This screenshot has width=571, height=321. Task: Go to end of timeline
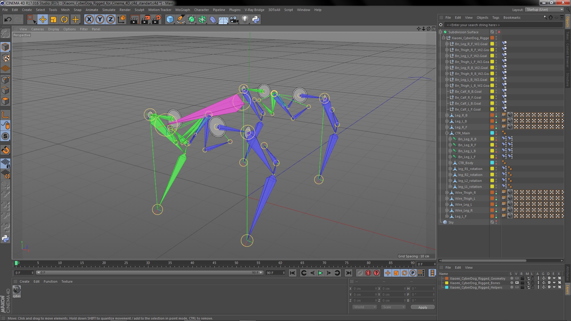point(349,273)
